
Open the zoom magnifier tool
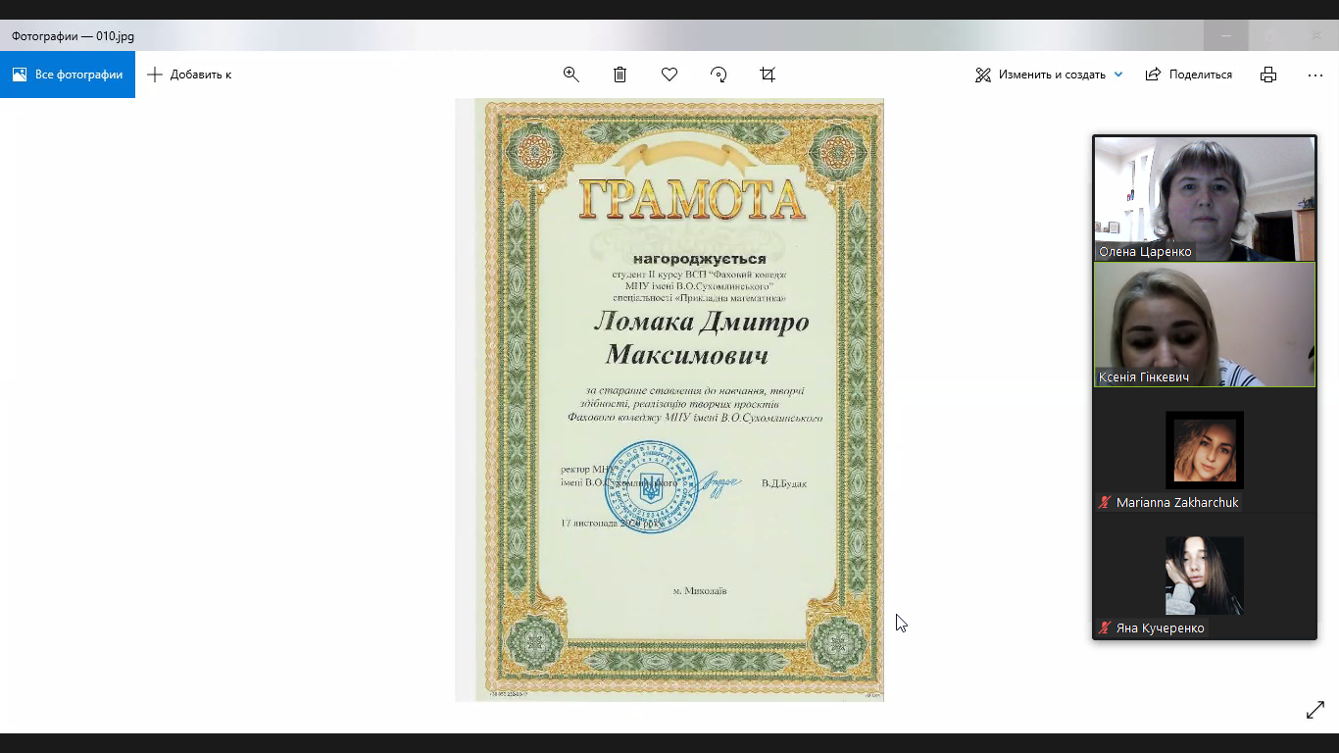571,75
